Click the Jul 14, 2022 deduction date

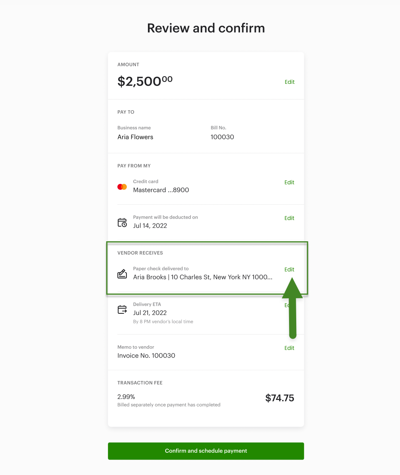click(150, 226)
